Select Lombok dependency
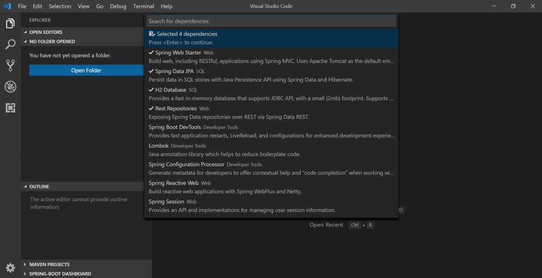The height and width of the screenshot is (278, 542). (x=271, y=150)
